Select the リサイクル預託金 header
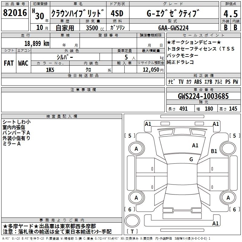The width and height of the screenshot is (242, 242). (151, 63)
